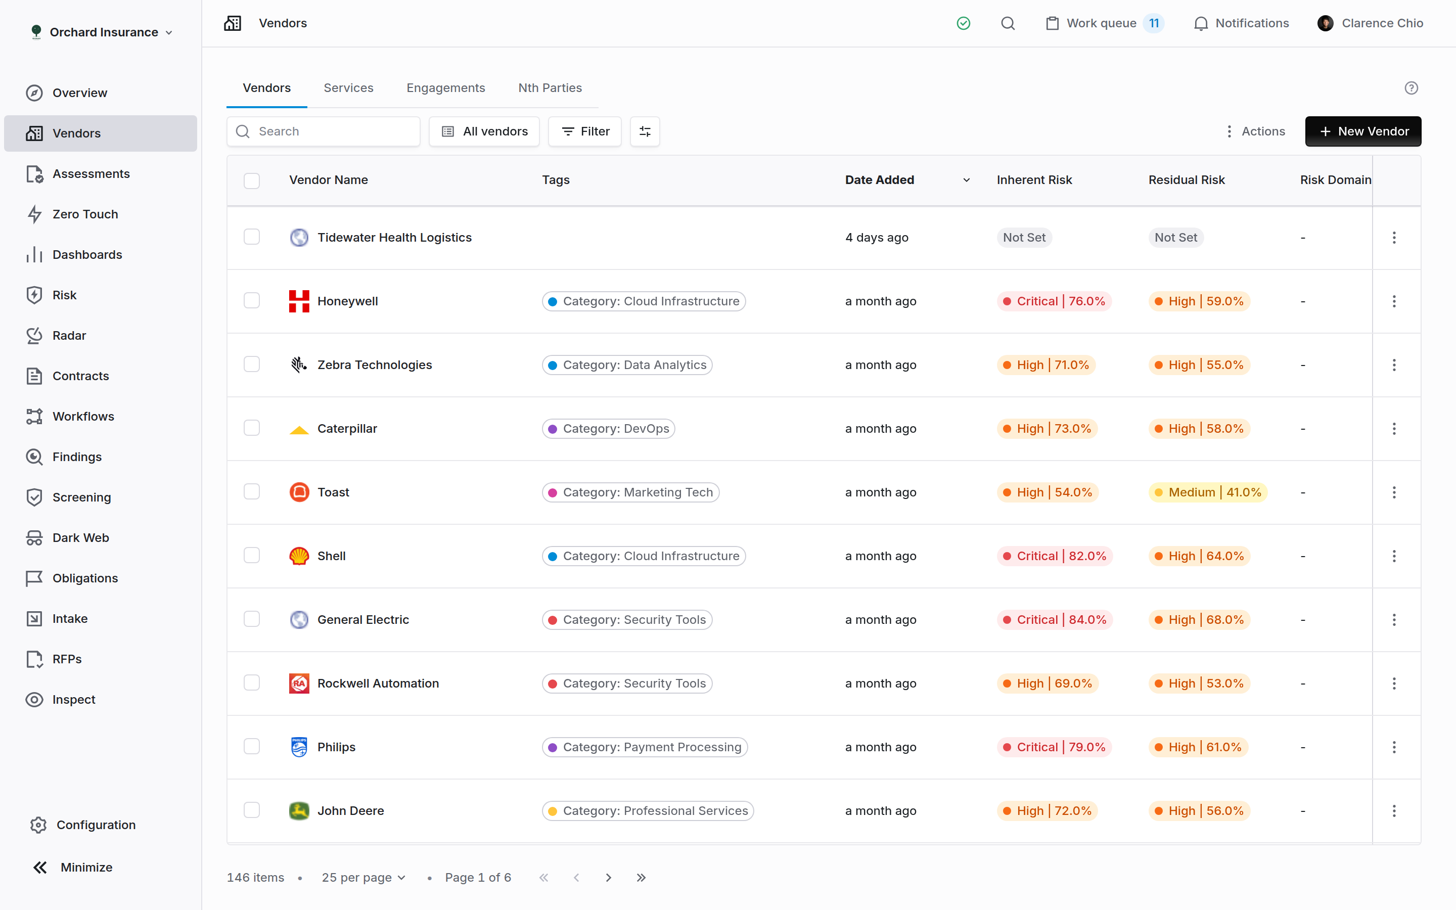
Task: Switch to the Services tab
Action: point(348,88)
